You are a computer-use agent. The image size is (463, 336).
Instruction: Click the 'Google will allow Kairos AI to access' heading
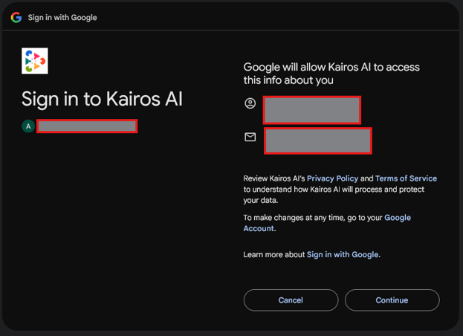(331, 74)
